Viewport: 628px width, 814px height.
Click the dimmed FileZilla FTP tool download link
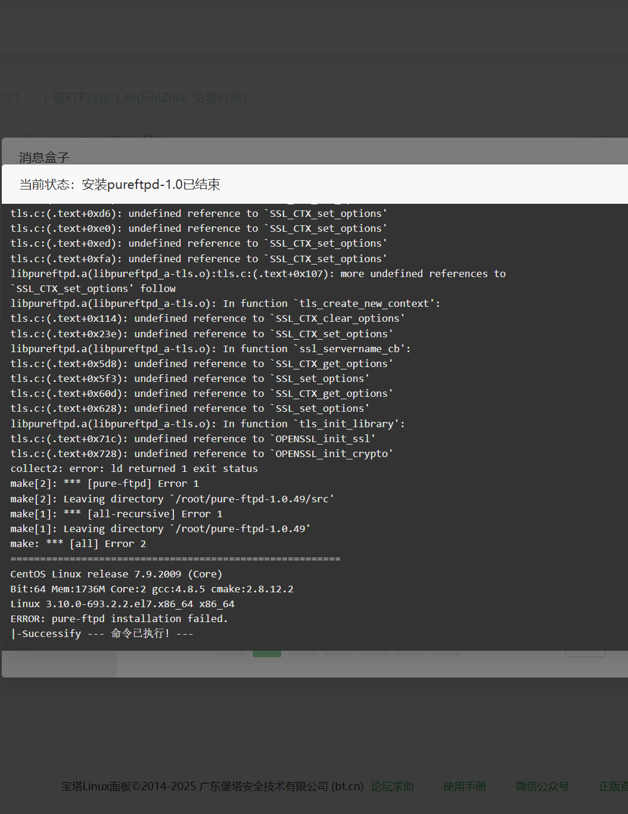pos(143,97)
